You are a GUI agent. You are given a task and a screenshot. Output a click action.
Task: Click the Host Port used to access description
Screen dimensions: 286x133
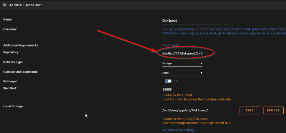click(197, 99)
